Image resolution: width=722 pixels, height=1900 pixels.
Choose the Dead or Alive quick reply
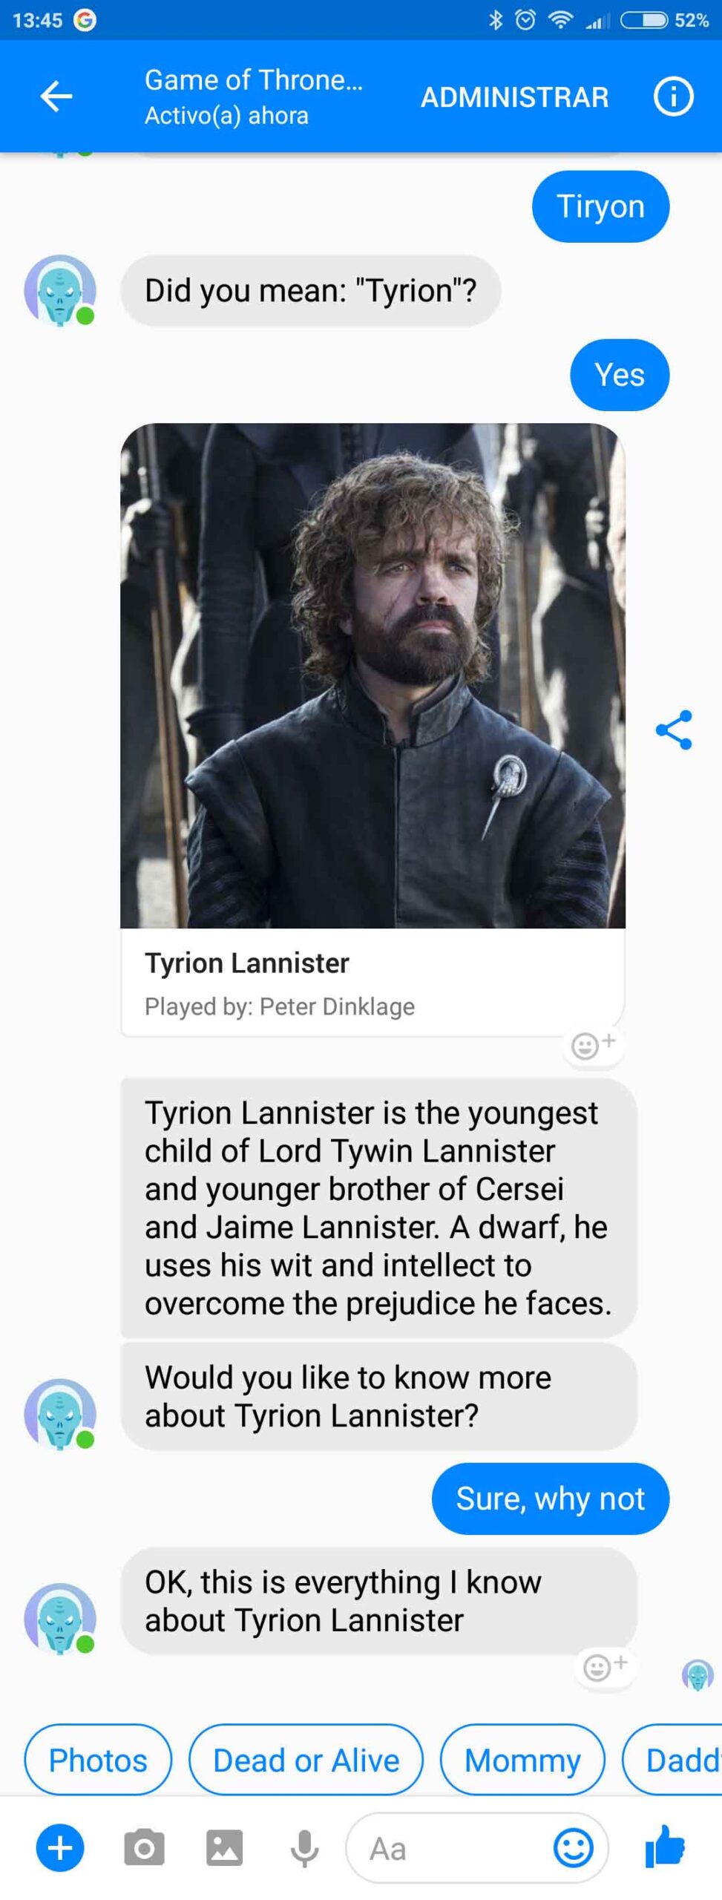306,1760
